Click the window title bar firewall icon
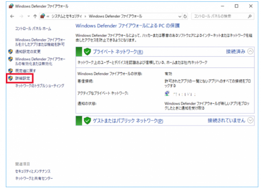Viewport: 261px width, 189px height. point(11,6)
